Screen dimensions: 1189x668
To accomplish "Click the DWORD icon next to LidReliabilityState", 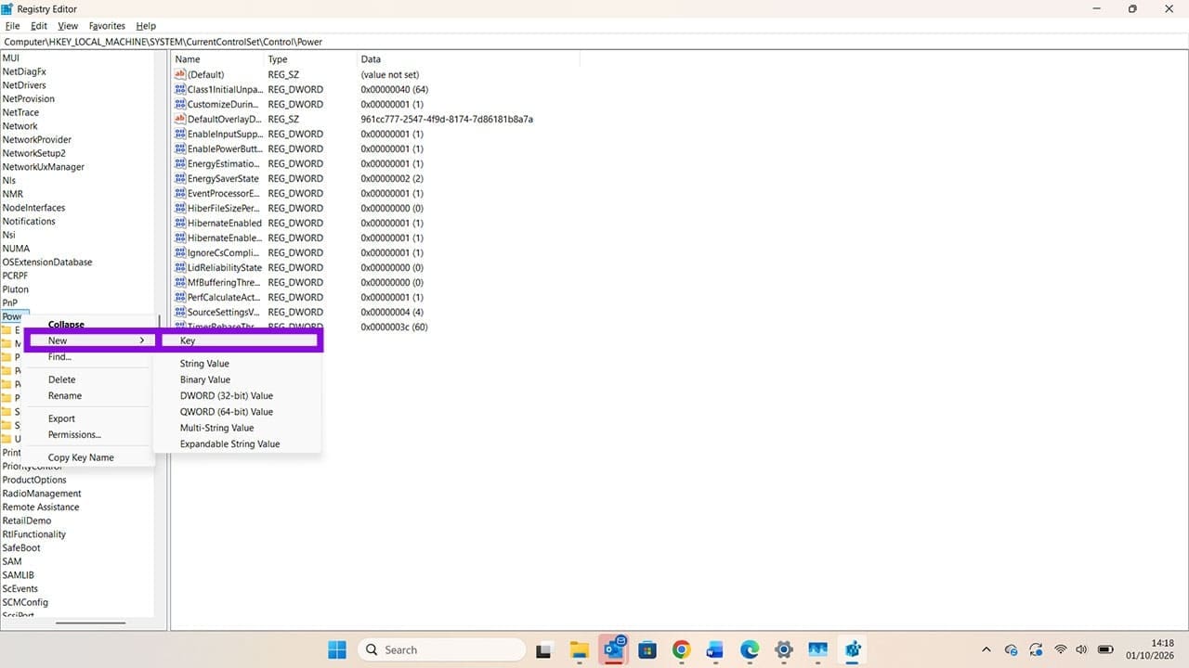I will pyautogui.click(x=180, y=267).
